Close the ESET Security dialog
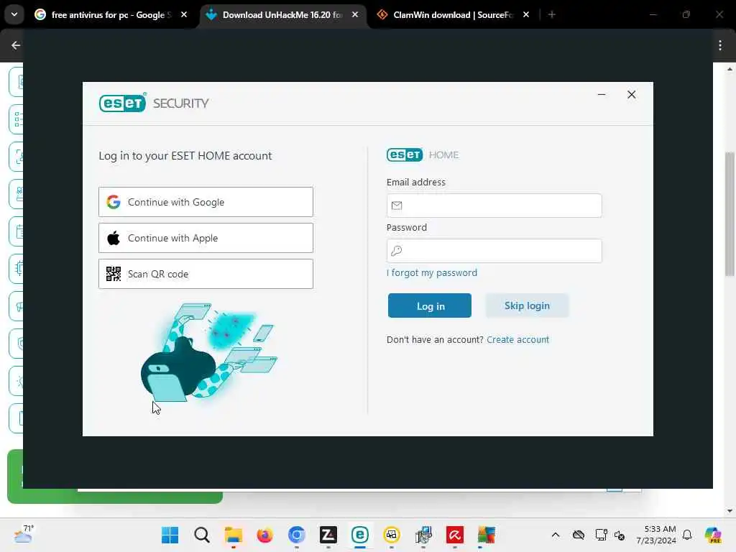 tap(631, 94)
